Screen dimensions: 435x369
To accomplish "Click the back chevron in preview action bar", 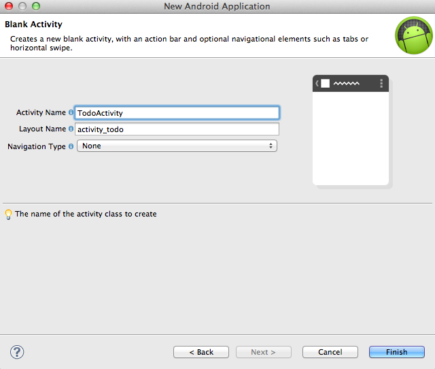I will (317, 83).
